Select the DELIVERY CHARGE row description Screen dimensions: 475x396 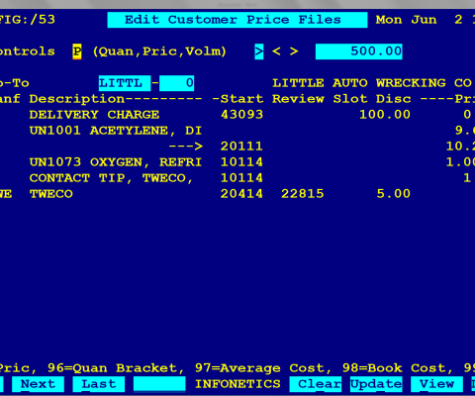[94, 115]
